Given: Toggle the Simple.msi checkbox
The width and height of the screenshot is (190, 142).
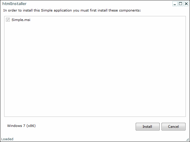Looking at the screenshot, I should pos(8,20).
